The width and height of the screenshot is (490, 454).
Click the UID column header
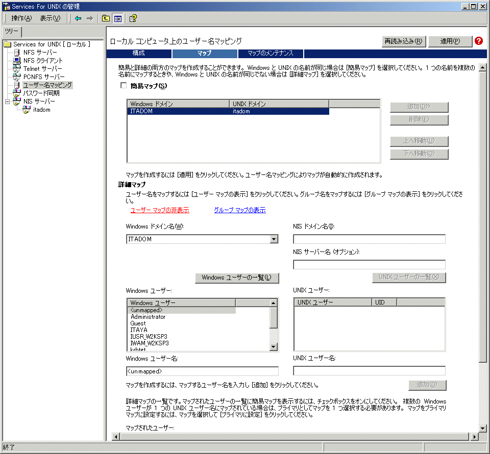pos(384,302)
